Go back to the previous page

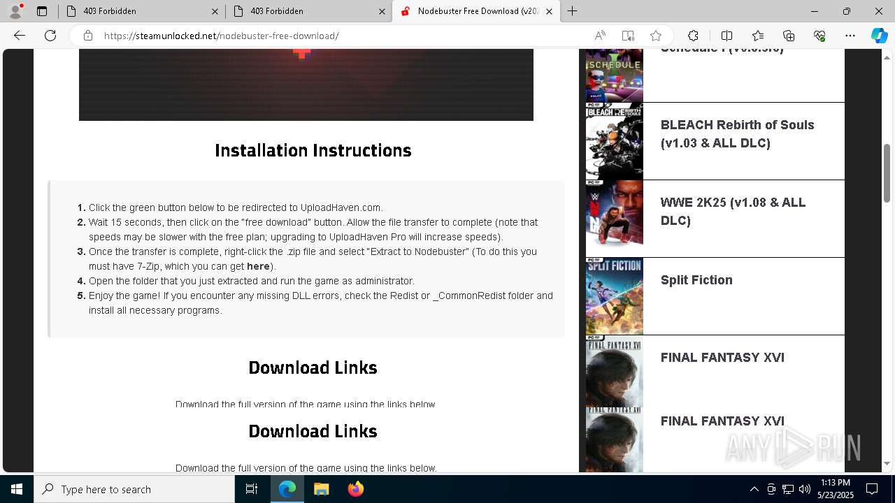point(20,36)
